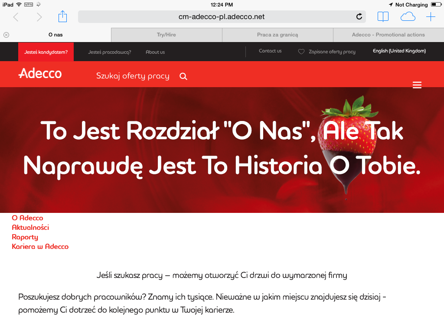
Task: Click the heart icon next to Zapisane oferty pracy
Action: [x=301, y=52]
